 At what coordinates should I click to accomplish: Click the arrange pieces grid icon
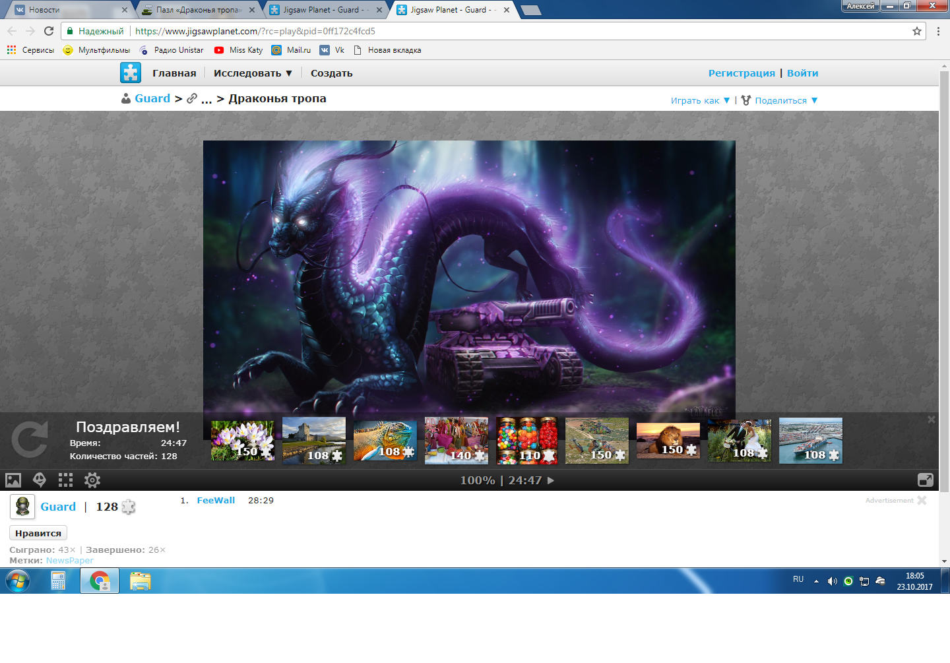pyautogui.click(x=65, y=480)
